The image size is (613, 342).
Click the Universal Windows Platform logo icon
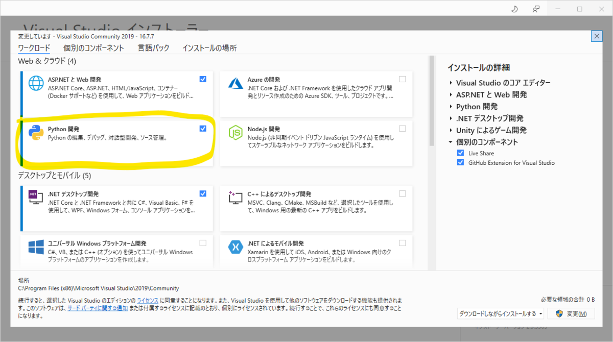point(36,247)
